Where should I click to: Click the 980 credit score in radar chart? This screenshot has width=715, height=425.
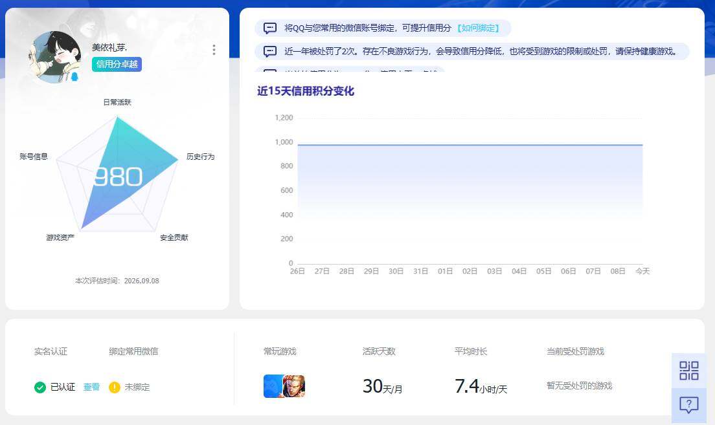(x=118, y=177)
